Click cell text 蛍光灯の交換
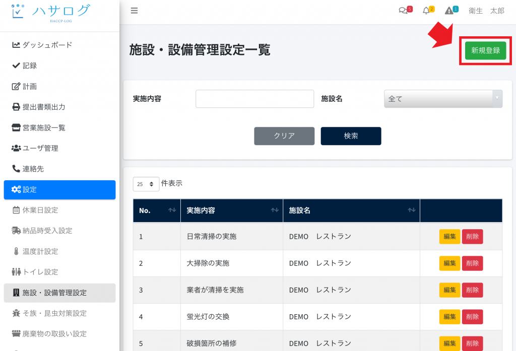The width and height of the screenshot is (516, 351). (x=208, y=317)
